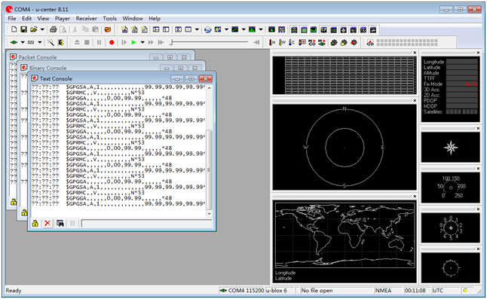Open the Window menu
The height and width of the screenshot is (299, 487).
[133, 19]
